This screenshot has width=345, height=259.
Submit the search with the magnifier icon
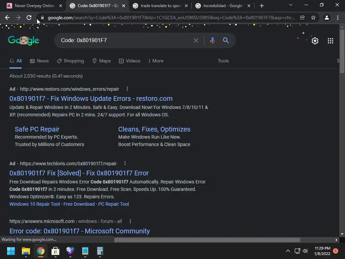click(x=226, y=40)
